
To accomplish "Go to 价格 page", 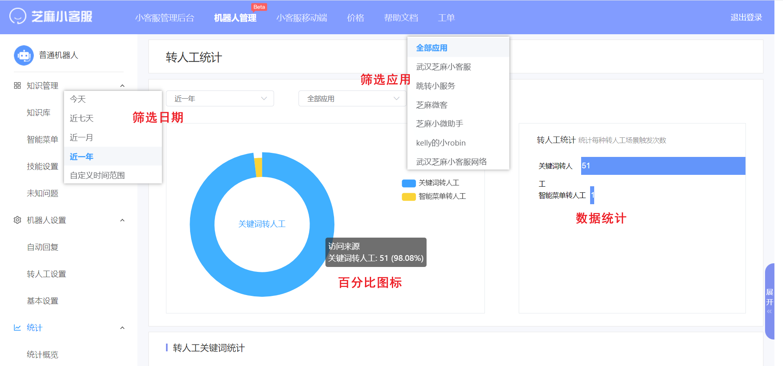I will coord(356,18).
